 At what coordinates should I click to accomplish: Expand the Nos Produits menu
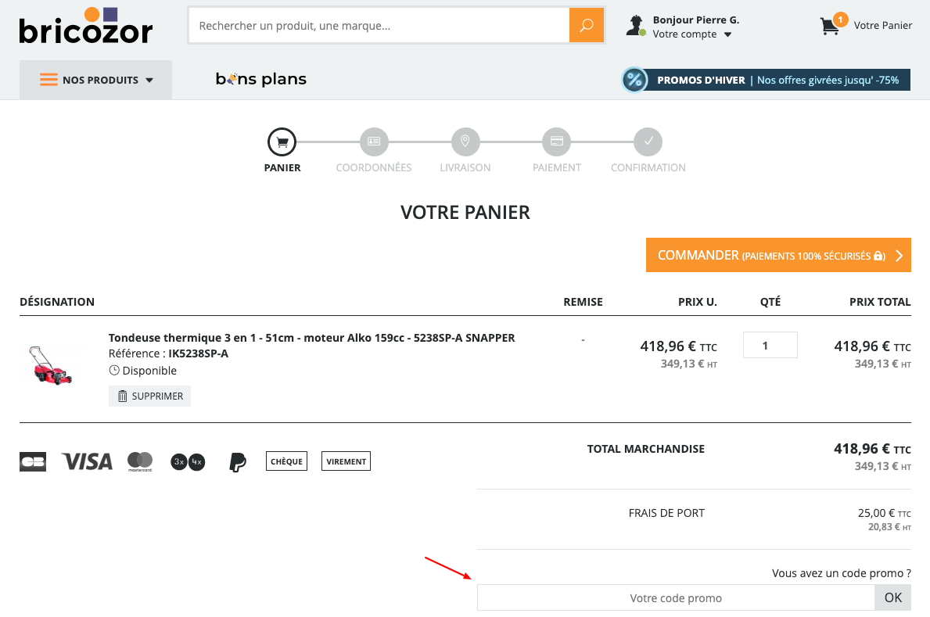coord(96,80)
